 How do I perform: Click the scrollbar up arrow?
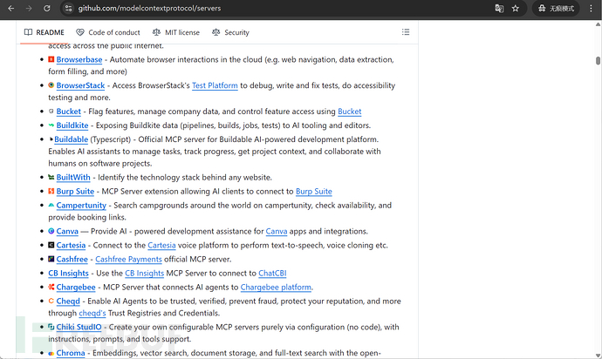click(x=598, y=24)
